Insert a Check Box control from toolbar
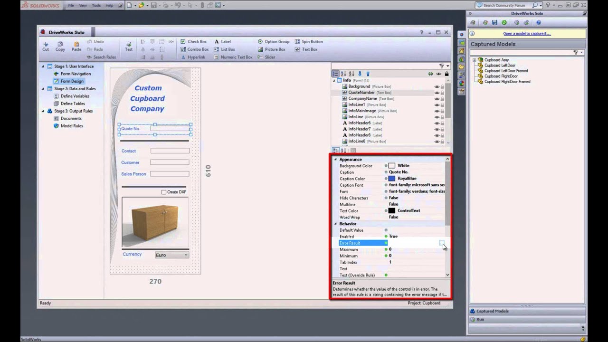Image resolution: width=608 pixels, height=342 pixels. (x=194, y=42)
